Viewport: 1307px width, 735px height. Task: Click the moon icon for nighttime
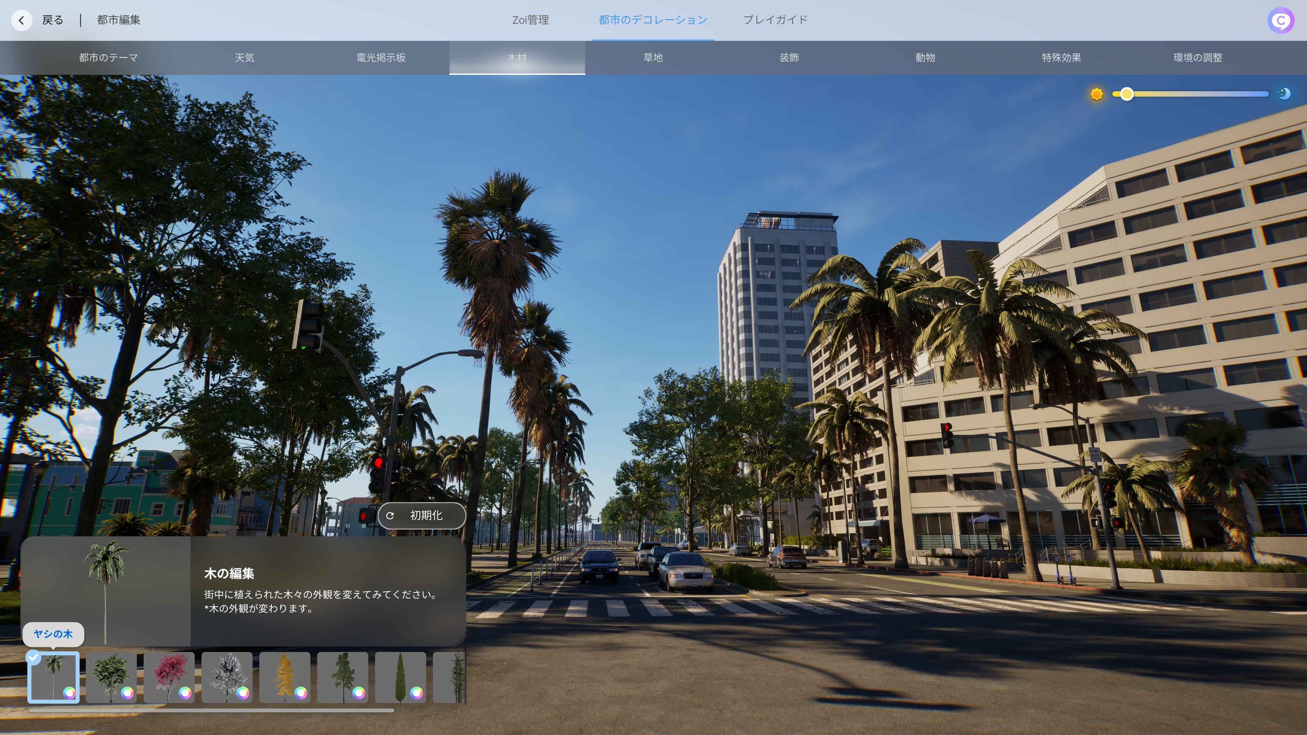click(1284, 94)
